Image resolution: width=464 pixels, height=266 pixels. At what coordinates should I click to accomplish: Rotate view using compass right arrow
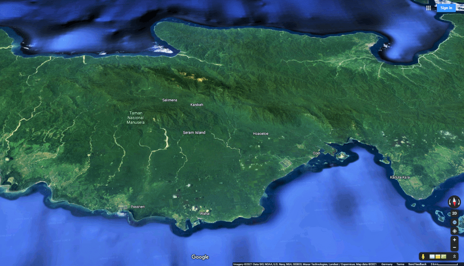click(459, 202)
